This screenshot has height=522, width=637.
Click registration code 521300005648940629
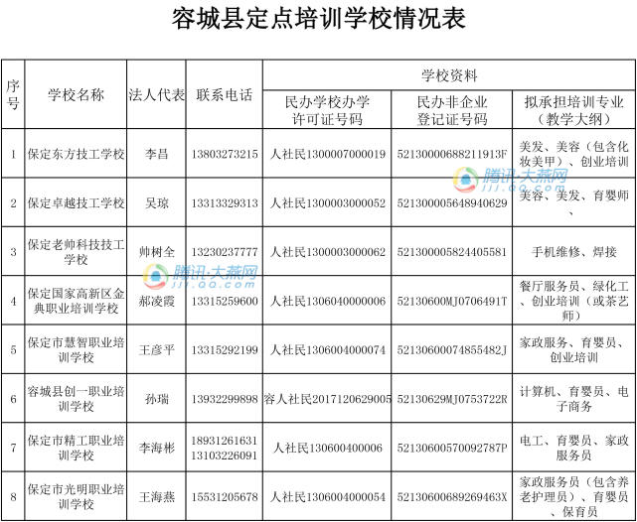pos(452,203)
